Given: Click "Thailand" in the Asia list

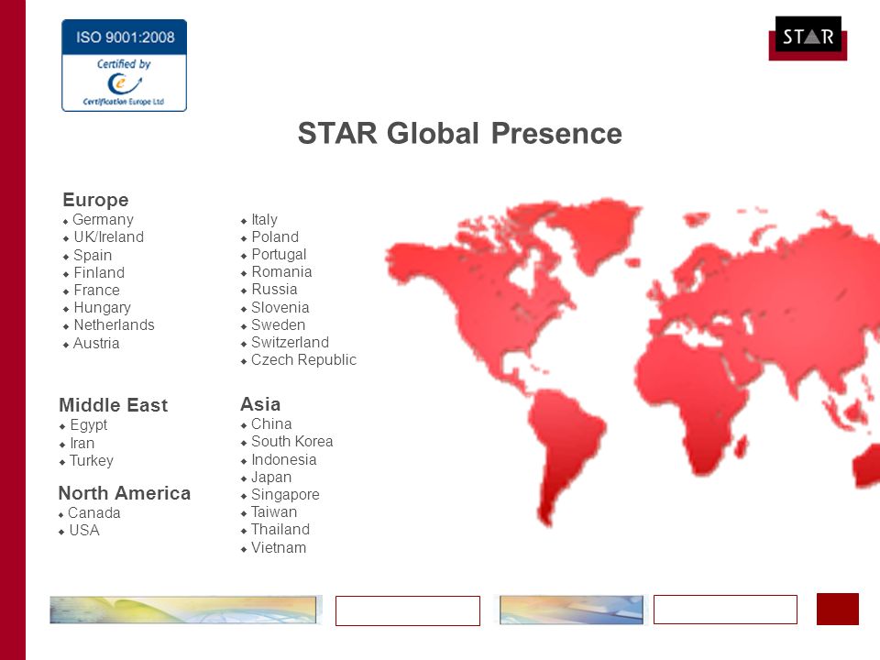Looking at the screenshot, I should (280, 529).
